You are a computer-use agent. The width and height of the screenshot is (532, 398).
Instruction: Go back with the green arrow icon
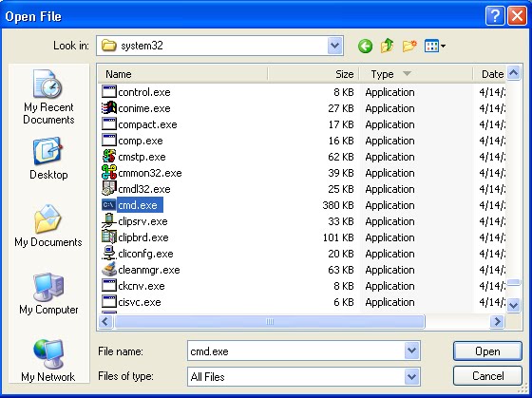tap(365, 46)
